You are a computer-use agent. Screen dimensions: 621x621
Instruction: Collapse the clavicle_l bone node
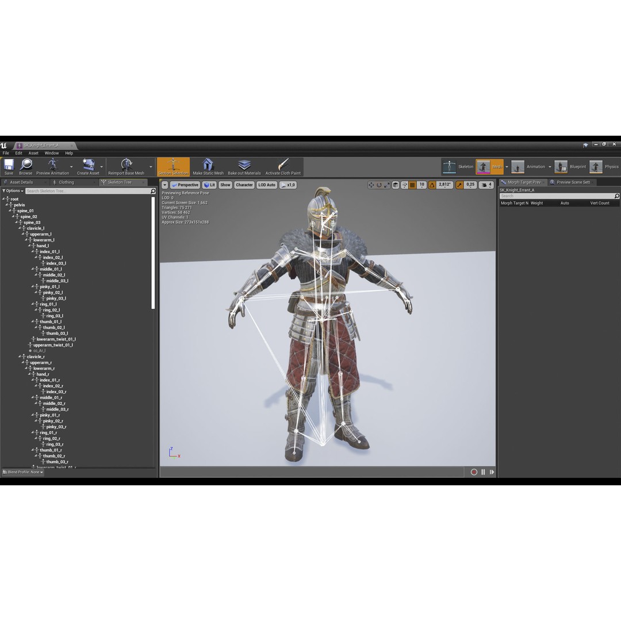20,228
